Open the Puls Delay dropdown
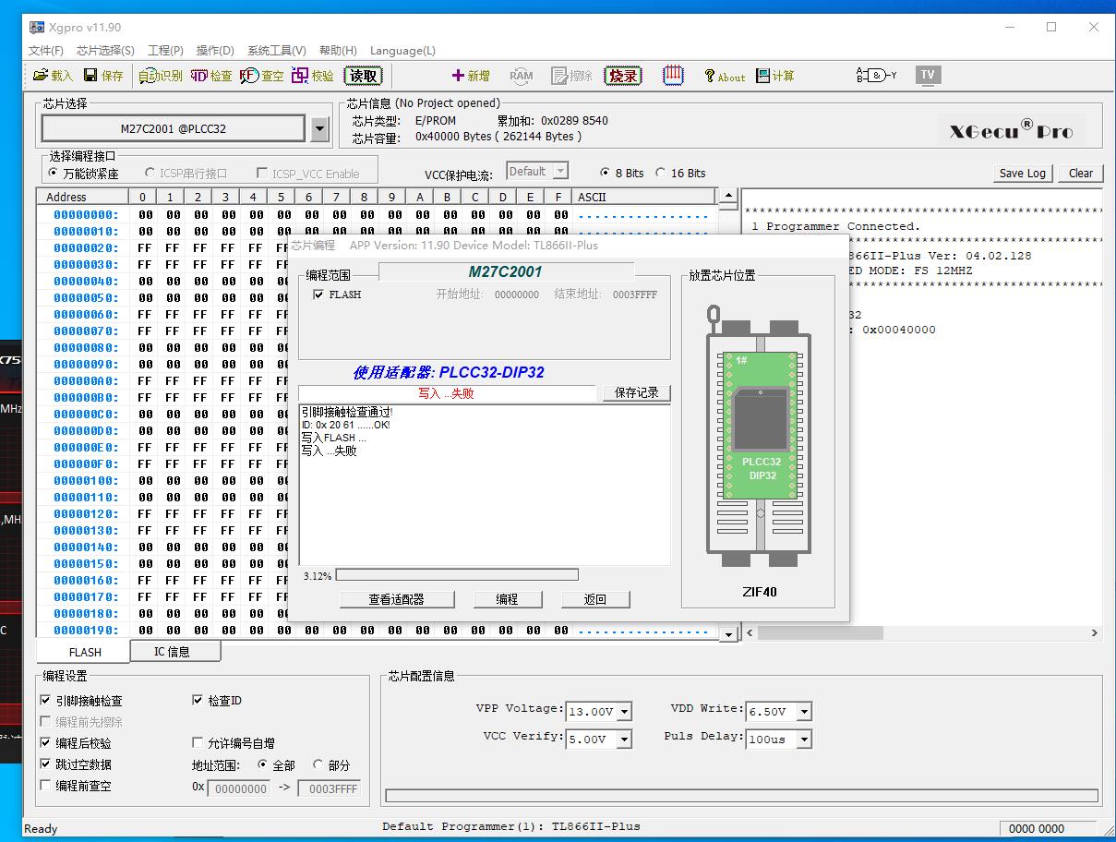The image size is (1116, 842). pyautogui.click(x=804, y=740)
